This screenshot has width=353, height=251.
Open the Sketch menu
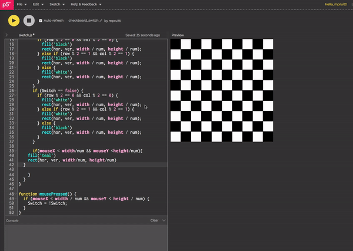click(x=57, y=4)
